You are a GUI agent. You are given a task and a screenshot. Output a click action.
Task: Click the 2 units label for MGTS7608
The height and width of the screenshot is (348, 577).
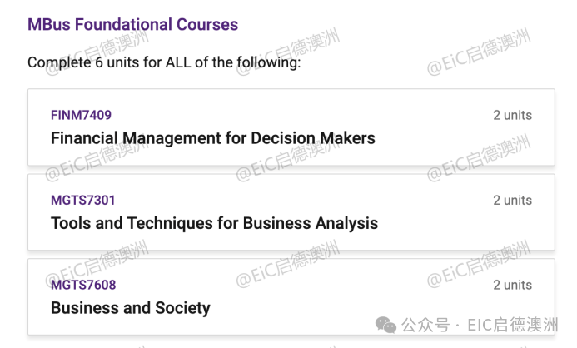(x=512, y=285)
